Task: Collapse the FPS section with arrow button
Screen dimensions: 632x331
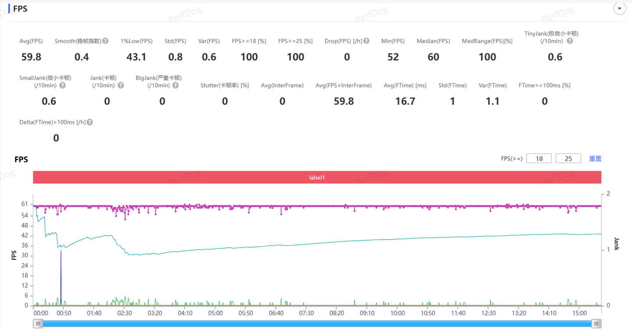Action: click(619, 9)
